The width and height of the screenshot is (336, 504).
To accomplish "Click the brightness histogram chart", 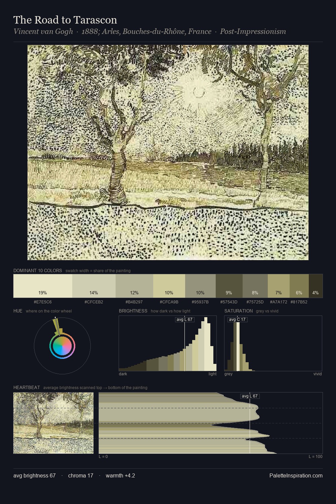I will pos(168,343).
